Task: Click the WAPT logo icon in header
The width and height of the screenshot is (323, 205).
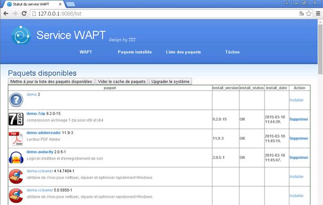Action: point(21,35)
